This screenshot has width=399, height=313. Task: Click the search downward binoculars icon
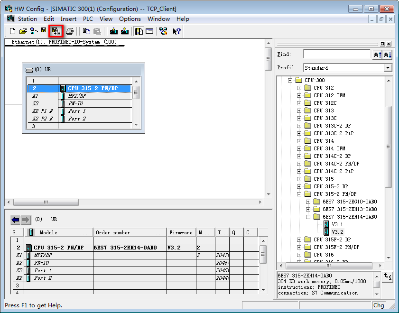388,55
